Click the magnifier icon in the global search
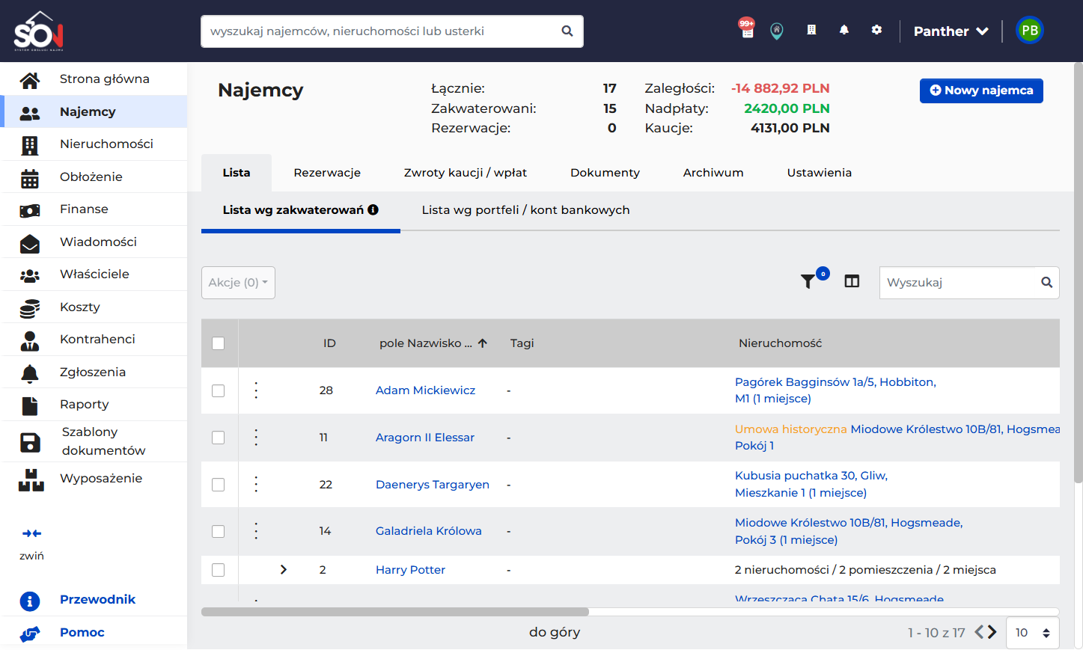 tap(567, 31)
